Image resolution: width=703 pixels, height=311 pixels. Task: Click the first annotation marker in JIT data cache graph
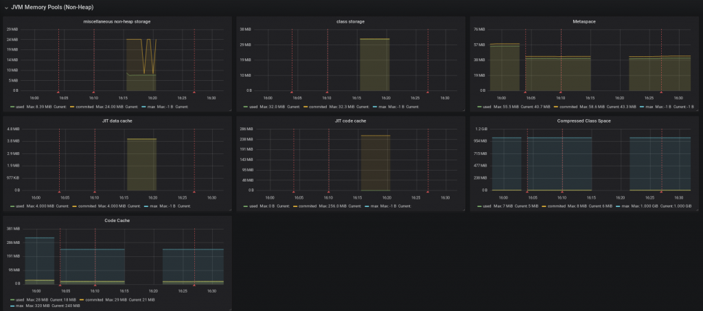(x=60, y=191)
